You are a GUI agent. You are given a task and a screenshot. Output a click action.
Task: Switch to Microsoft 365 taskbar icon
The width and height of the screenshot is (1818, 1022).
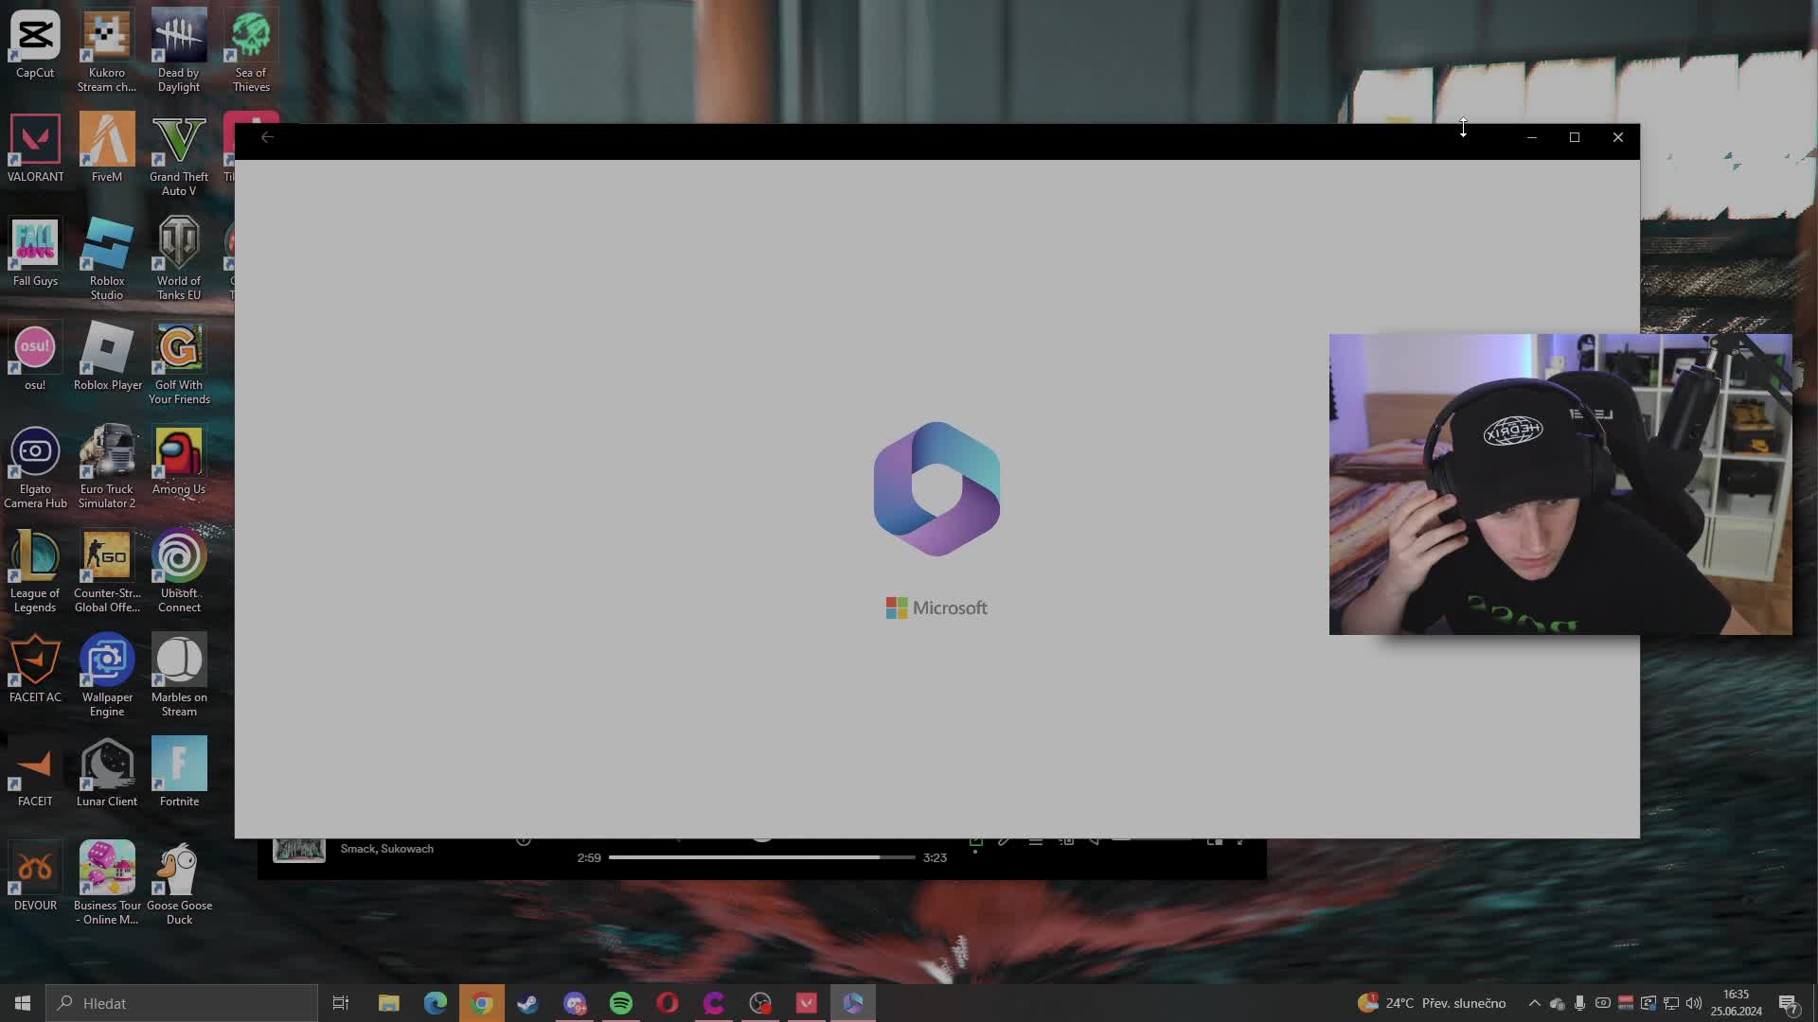tap(853, 1003)
